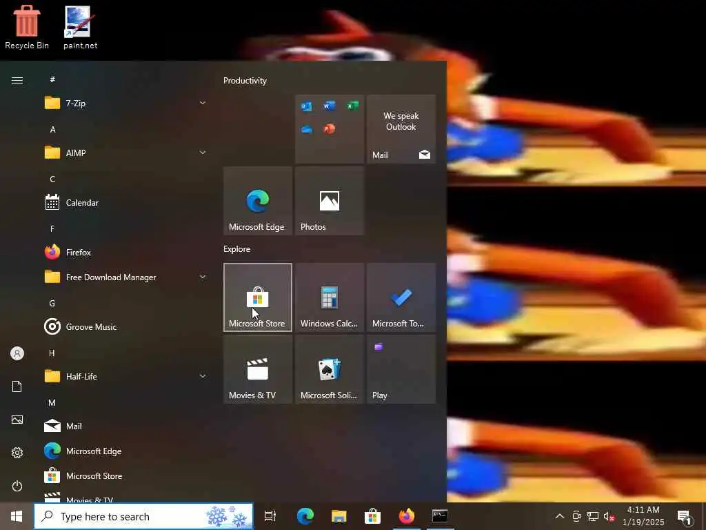Expand the Start menu hamburger button
The image size is (706, 530).
(x=17, y=81)
